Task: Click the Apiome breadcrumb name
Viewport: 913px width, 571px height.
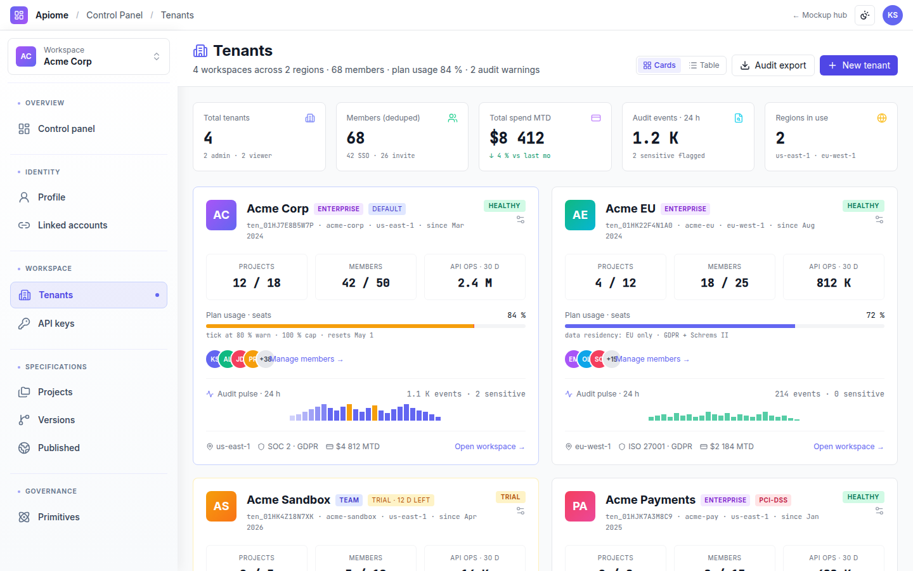Action: point(52,15)
